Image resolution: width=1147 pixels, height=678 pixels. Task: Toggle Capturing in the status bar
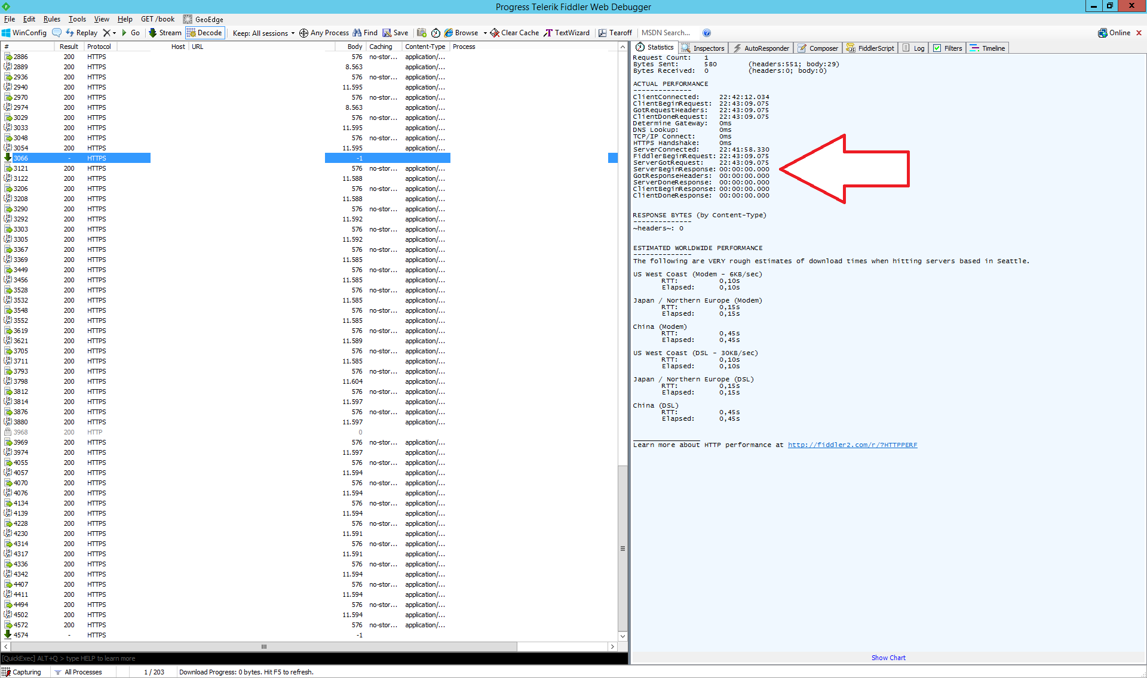tap(23, 671)
